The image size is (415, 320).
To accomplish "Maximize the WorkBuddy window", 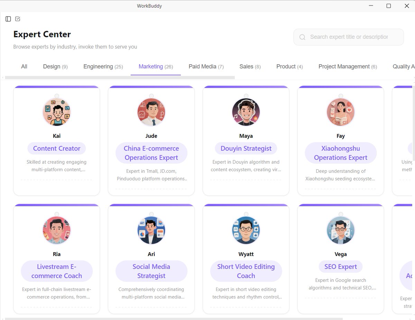I will click(x=388, y=6).
